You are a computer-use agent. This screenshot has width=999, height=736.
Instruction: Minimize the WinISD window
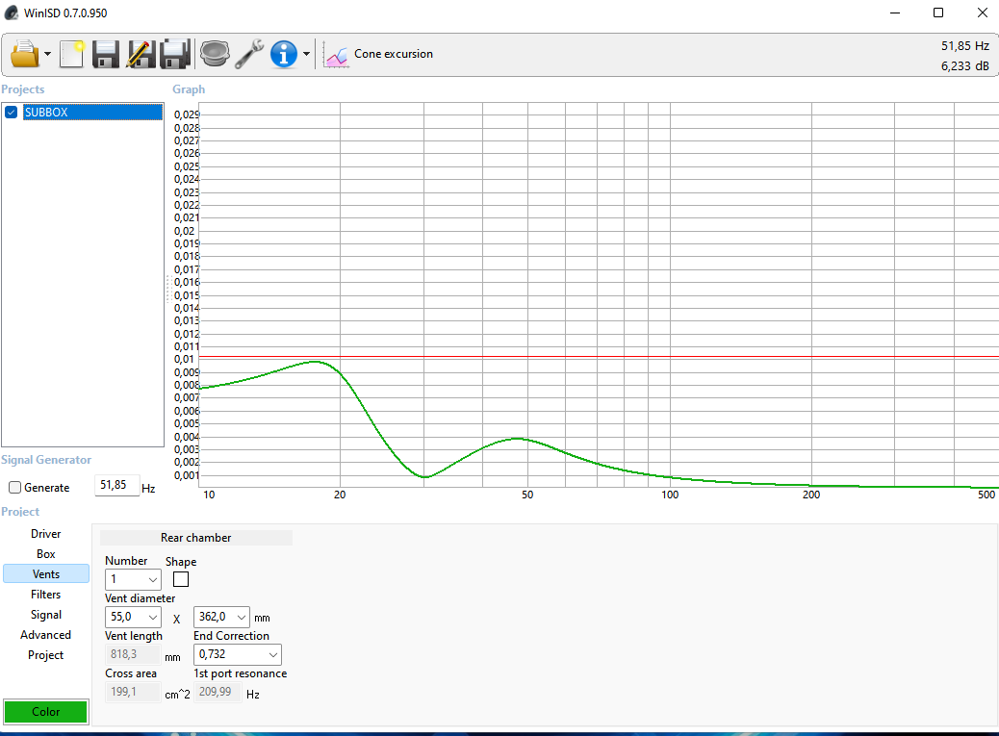(895, 13)
